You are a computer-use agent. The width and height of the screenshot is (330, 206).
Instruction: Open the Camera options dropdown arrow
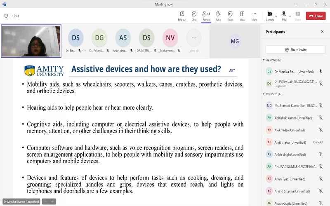[x=276, y=16]
